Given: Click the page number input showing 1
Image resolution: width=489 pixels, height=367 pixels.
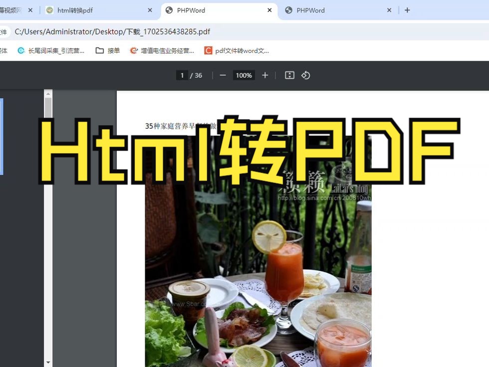Looking at the screenshot, I should point(182,75).
